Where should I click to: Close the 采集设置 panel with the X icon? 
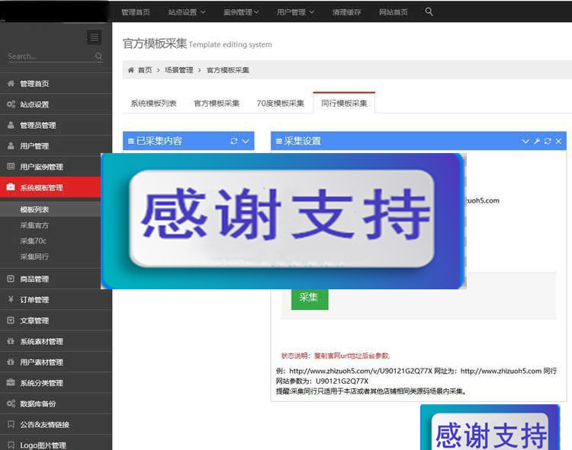tap(558, 142)
